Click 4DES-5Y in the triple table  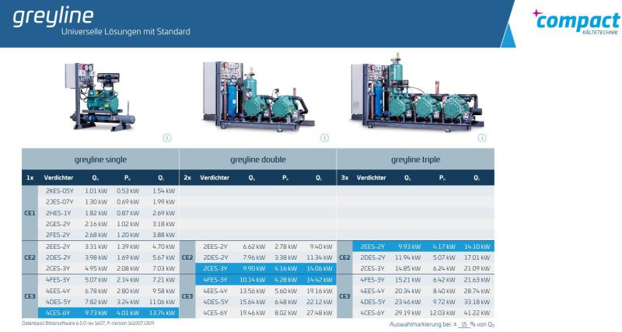point(372,302)
